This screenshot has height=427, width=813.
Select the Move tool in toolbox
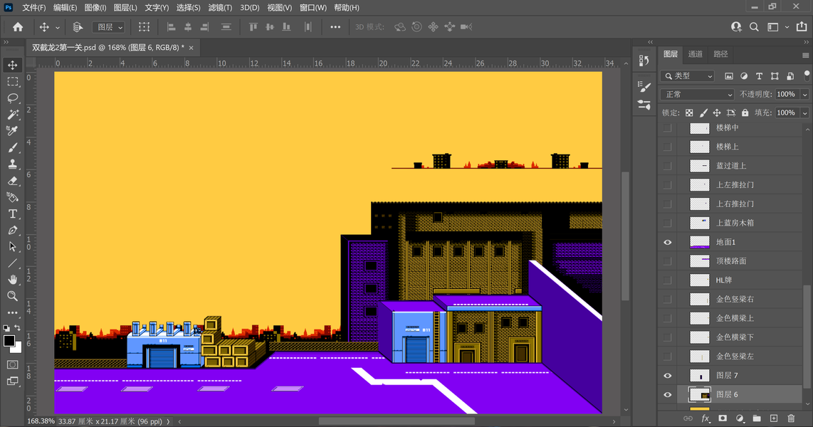point(12,65)
